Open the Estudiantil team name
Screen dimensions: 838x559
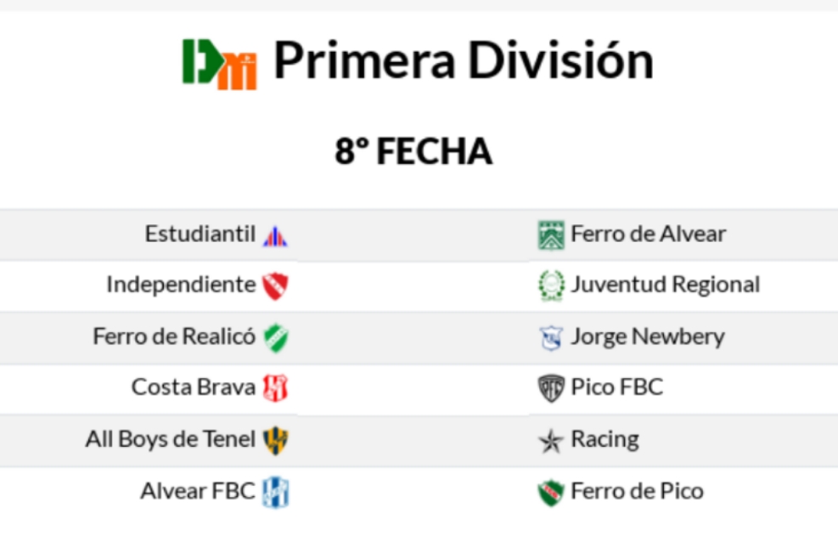point(200,234)
